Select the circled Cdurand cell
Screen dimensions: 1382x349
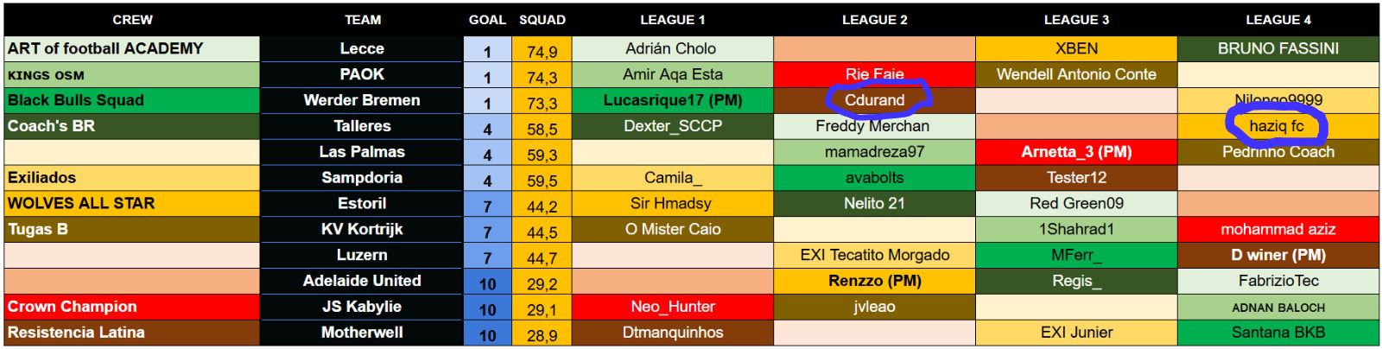(x=874, y=100)
